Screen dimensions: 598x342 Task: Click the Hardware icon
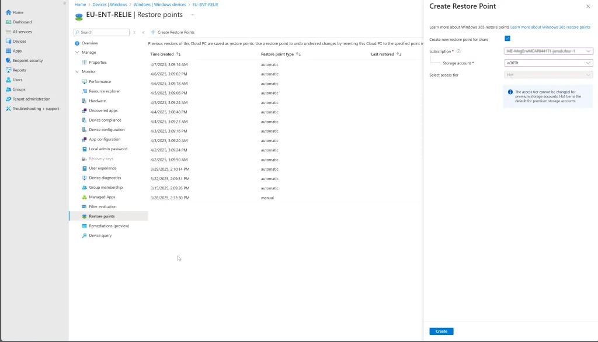(84, 101)
